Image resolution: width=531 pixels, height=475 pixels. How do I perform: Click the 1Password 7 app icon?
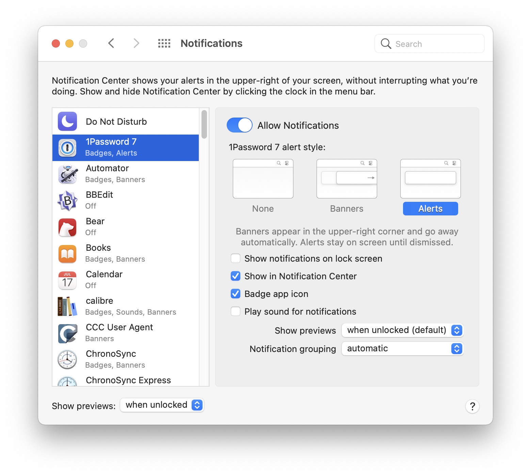(67, 148)
